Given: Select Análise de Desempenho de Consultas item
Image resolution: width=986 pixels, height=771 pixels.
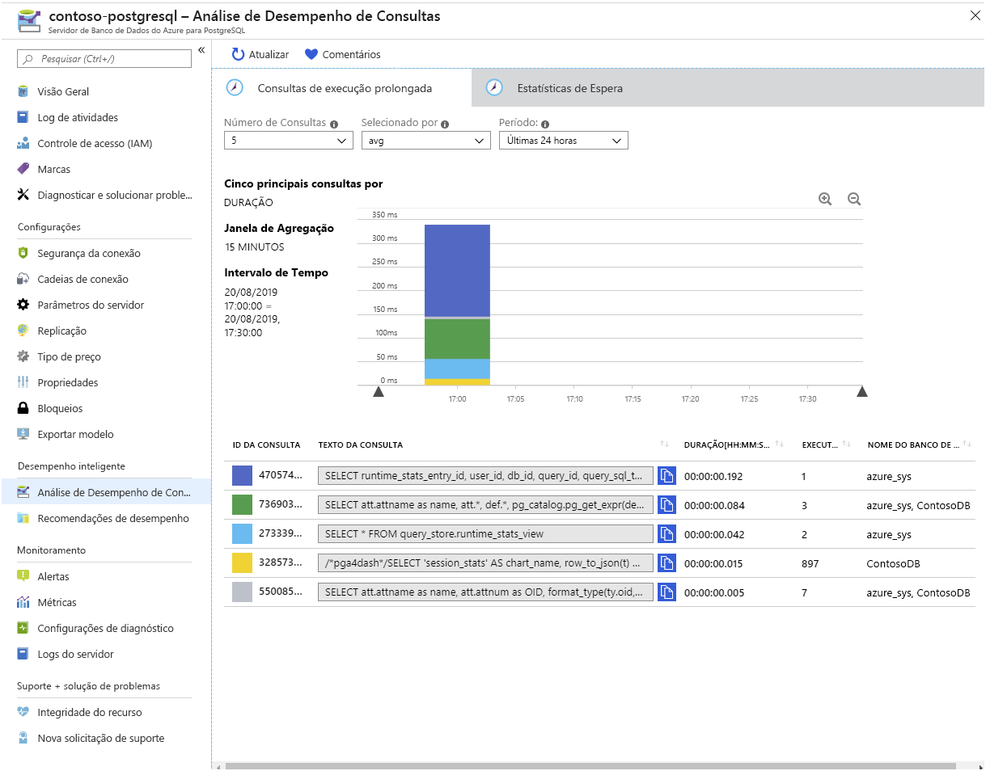Looking at the screenshot, I should coord(105,492).
